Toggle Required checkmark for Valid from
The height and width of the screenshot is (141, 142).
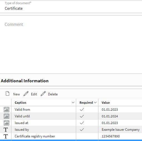point(82,110)
